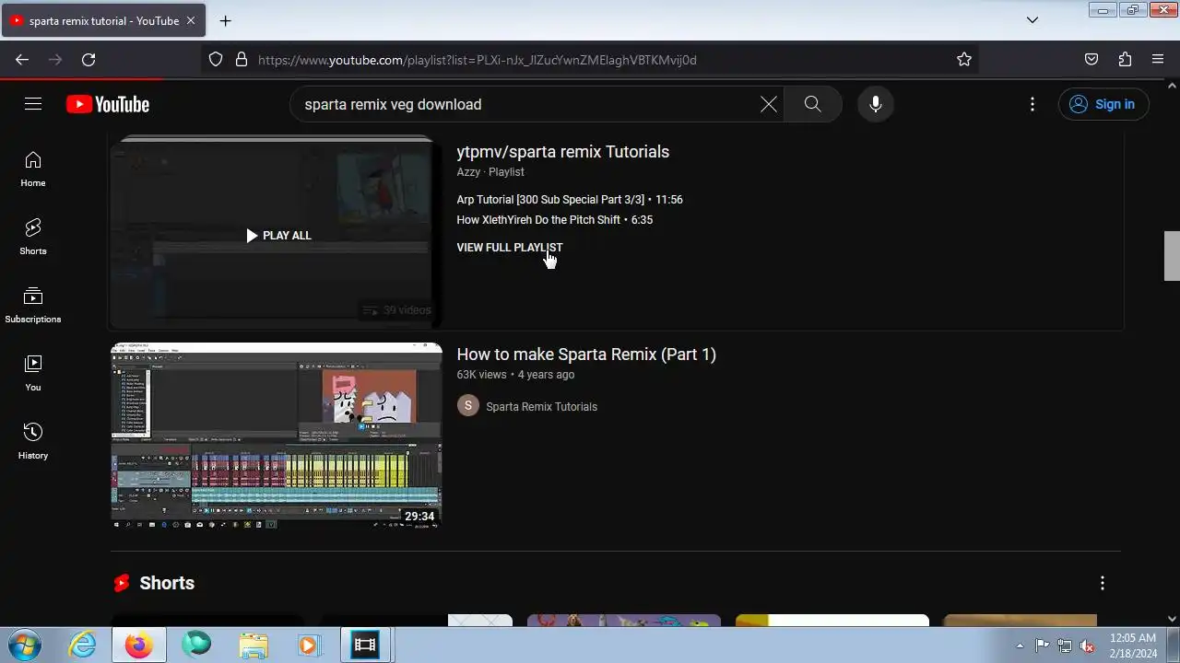
Task: Submit search with the magnifier button
Action: 812,104
